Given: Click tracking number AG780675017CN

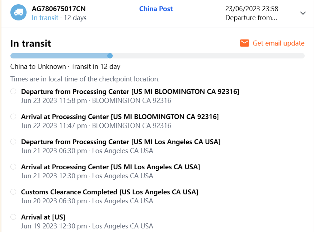Looking at the screenshot, I should click(x=59, y=9).
